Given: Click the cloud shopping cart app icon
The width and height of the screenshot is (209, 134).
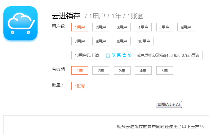Looking at the screenshot, I should [x=20, y=23].
